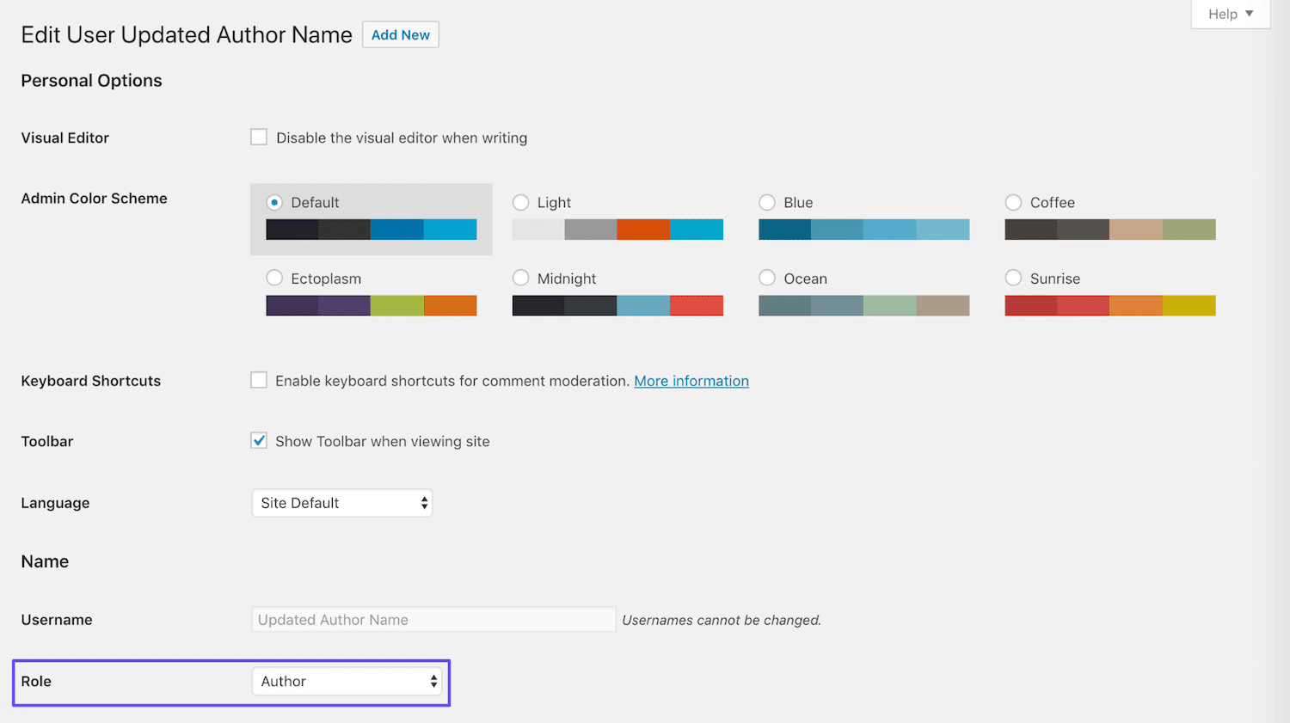Select the Default admin color scheme
Viewport: 1290px width, 723px height.
click(x=274, y=202)
